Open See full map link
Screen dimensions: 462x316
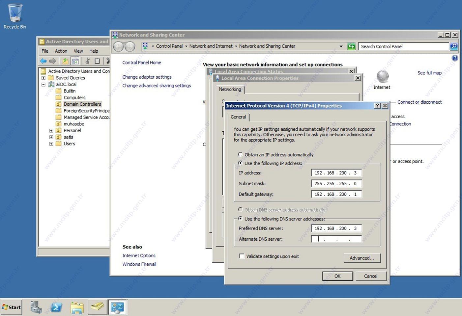429,73
